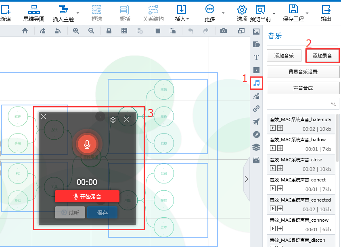
Task: Open the animation airplane icon panel
Action: click(256, 121)
